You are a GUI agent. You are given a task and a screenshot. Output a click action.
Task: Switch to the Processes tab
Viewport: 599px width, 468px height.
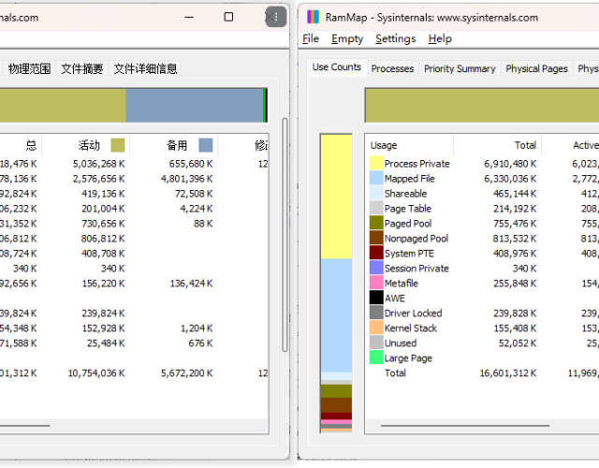coord(392,68)
